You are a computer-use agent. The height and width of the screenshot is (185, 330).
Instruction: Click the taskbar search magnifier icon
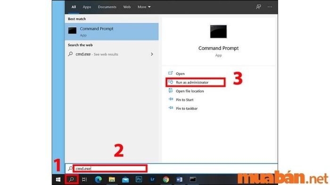(72, 179)
